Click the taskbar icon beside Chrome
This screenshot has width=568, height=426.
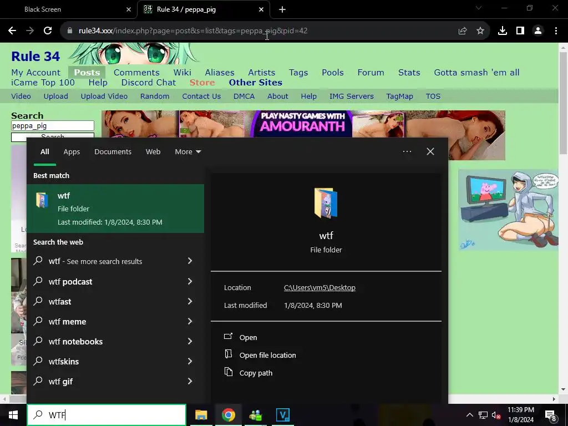255,415
